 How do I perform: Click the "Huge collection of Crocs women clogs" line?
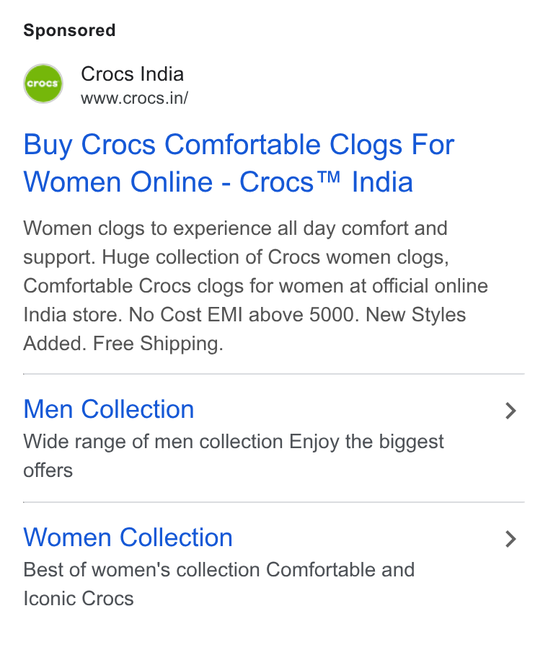(275, 257)
